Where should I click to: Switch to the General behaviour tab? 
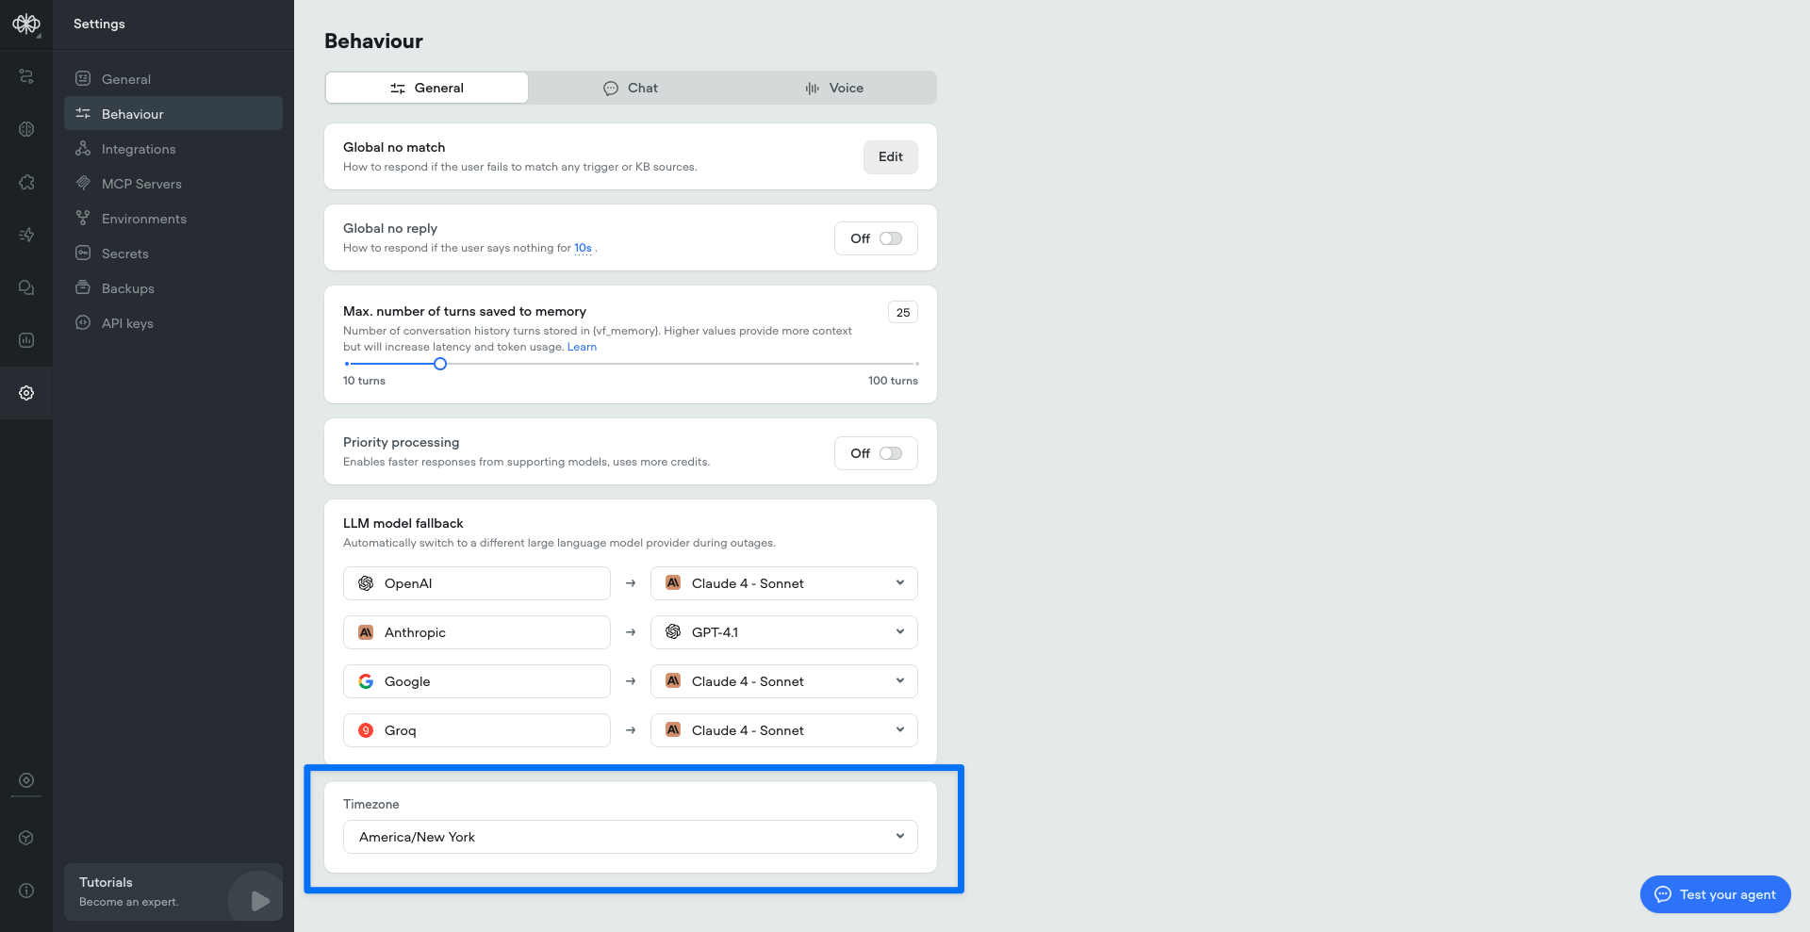pyautogui.click(x=427, y=88)
